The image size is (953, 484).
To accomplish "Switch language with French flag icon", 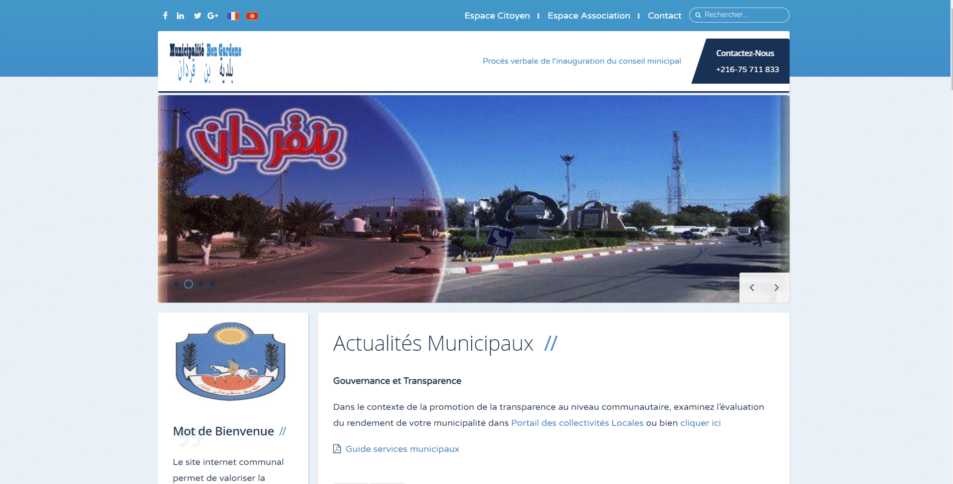I will (x=233, y=16).
